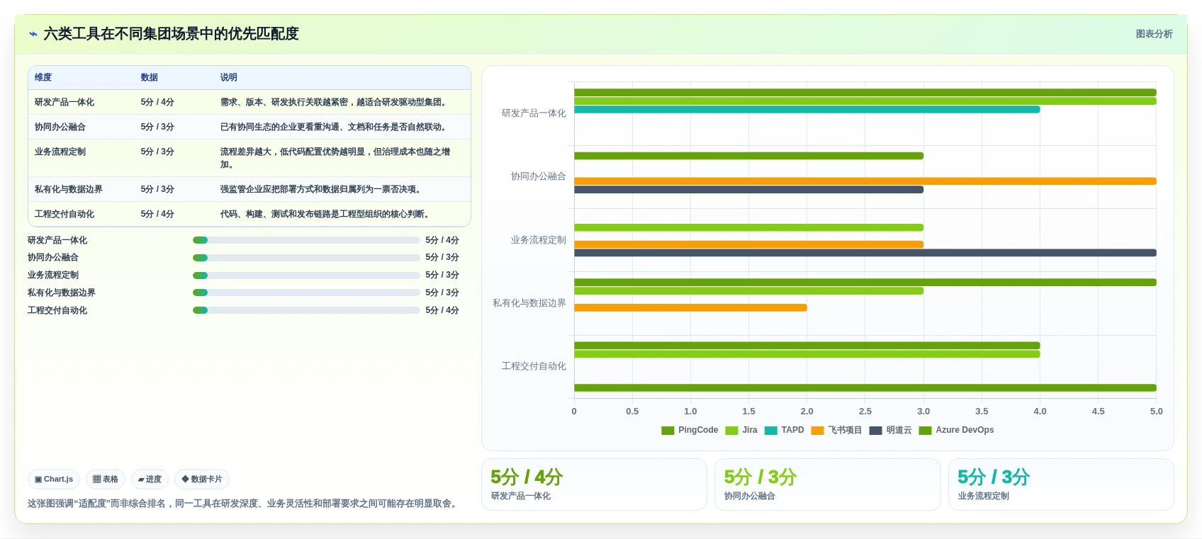This screenshot has width=1202, height=539.
Task: Toggle PingCode legend swatch in chart
Action: (668, 431)
